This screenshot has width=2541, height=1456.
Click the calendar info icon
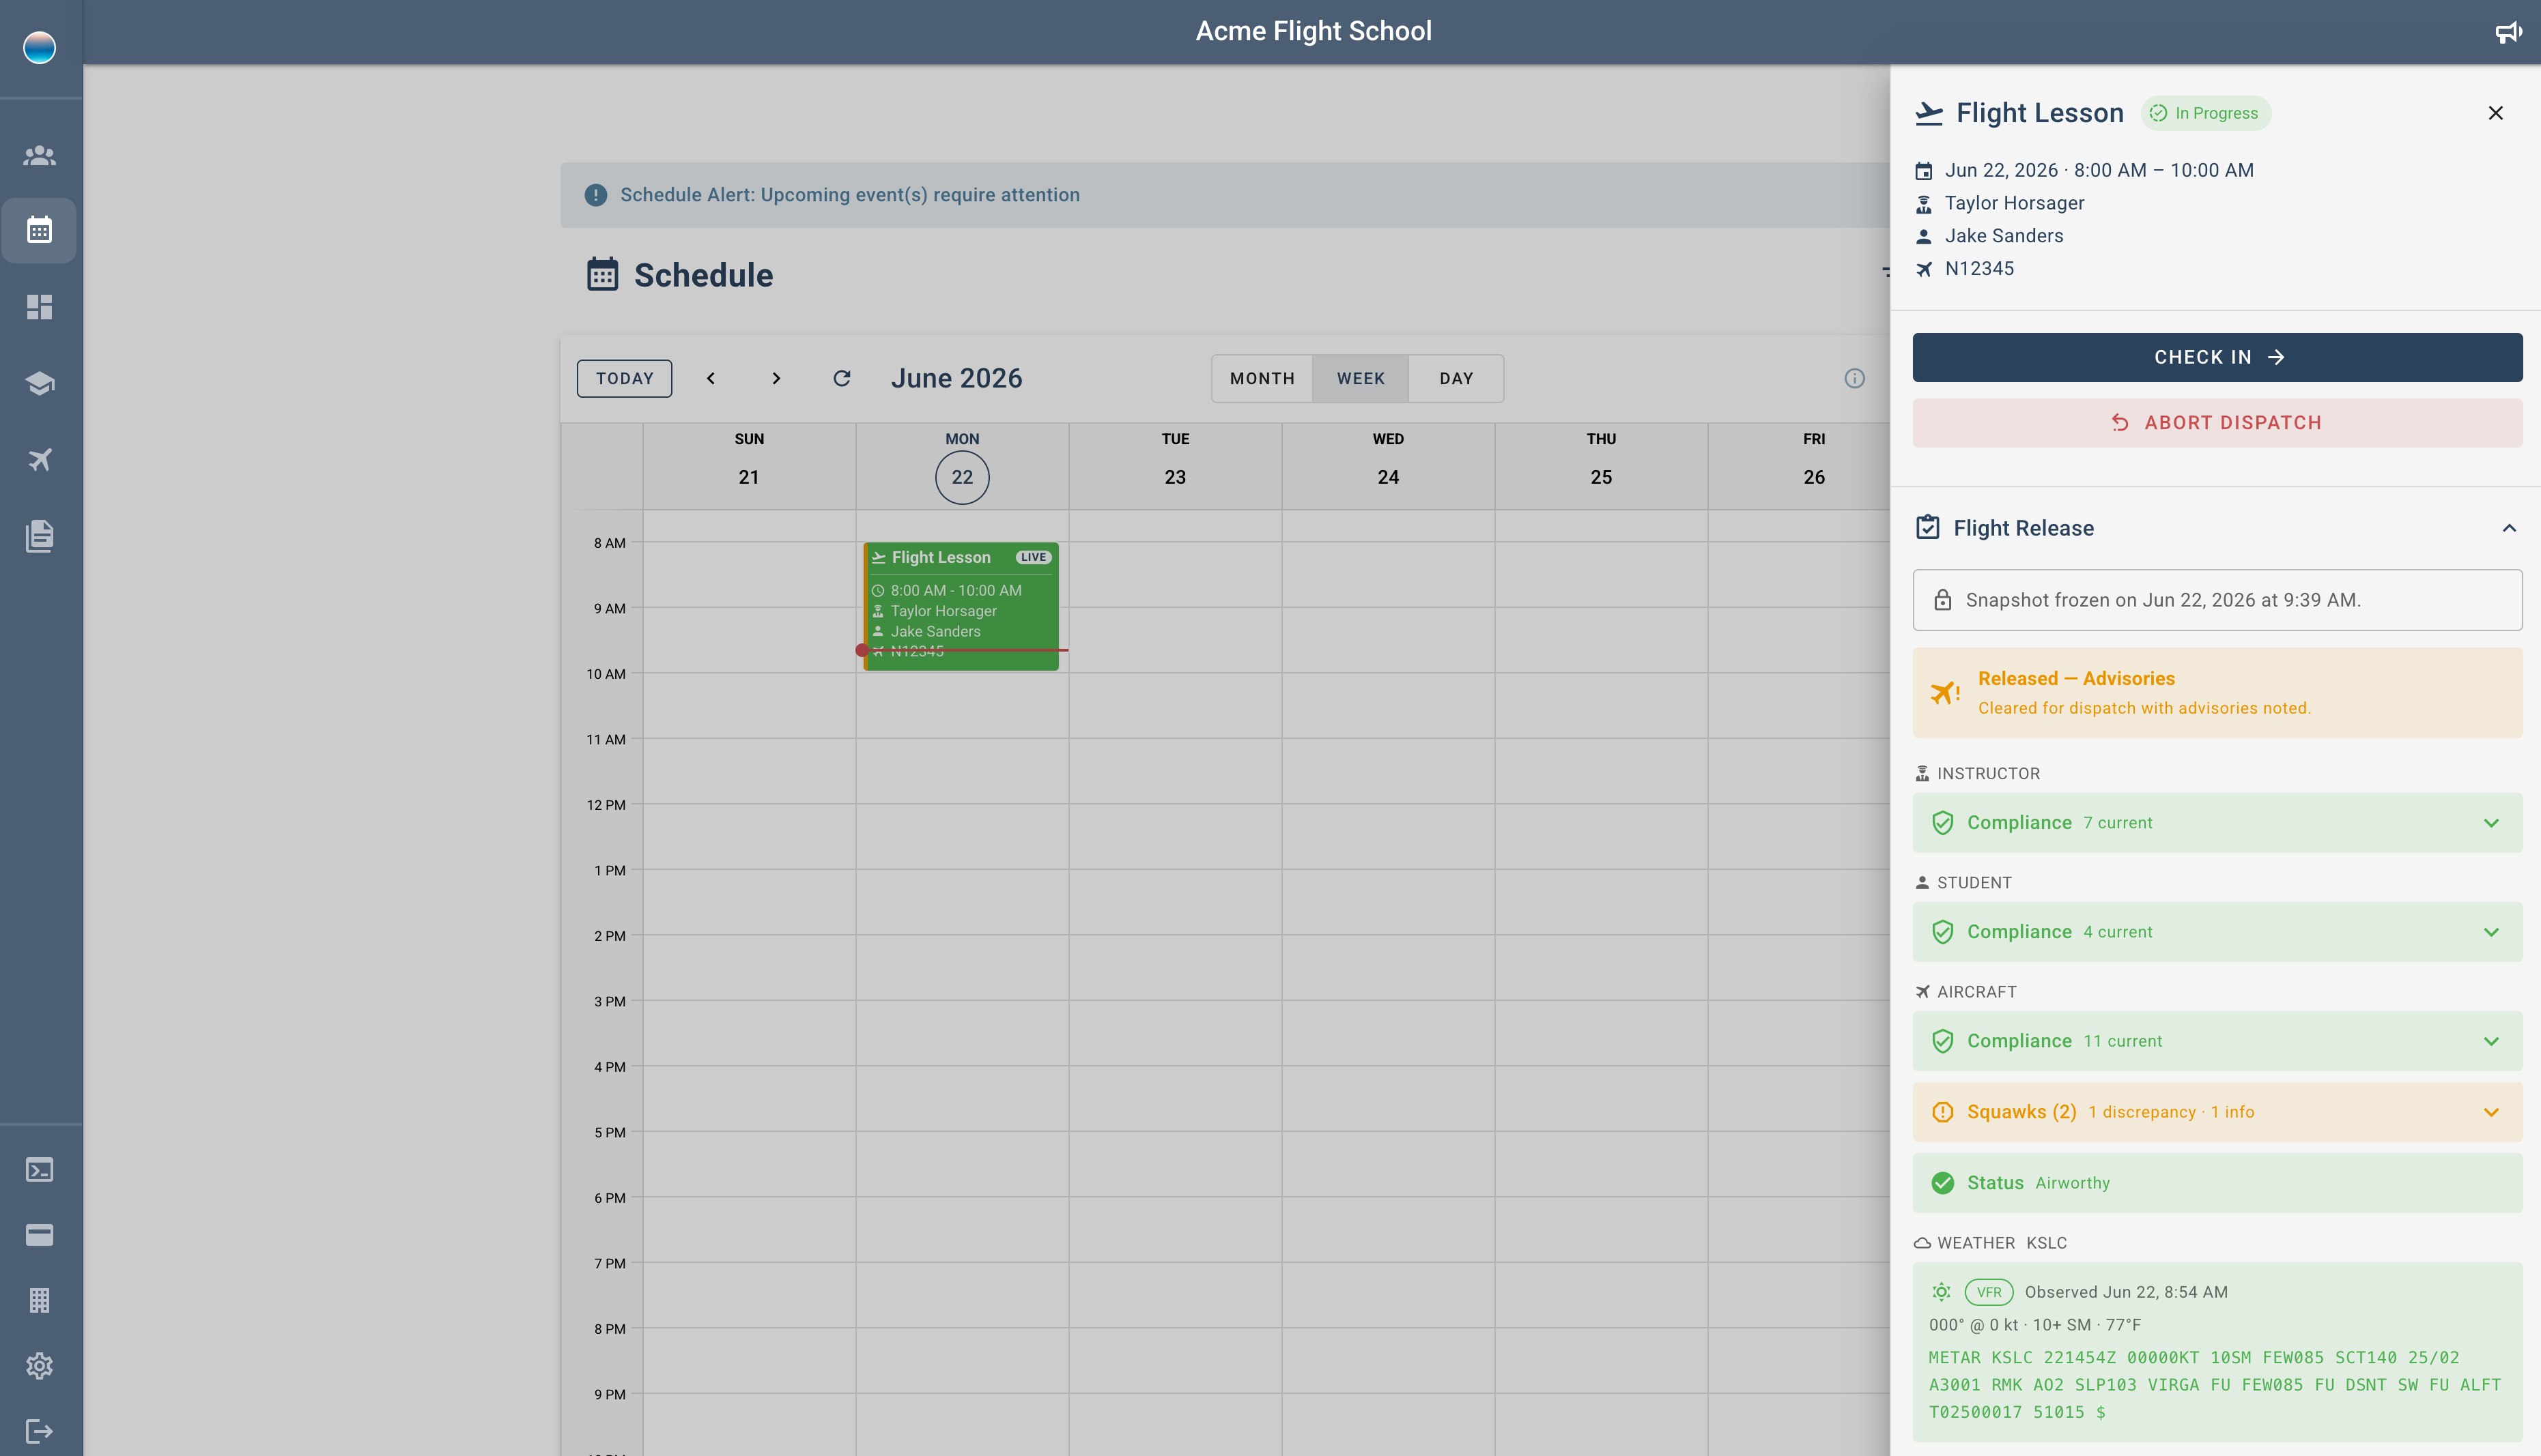point(1854,378)
